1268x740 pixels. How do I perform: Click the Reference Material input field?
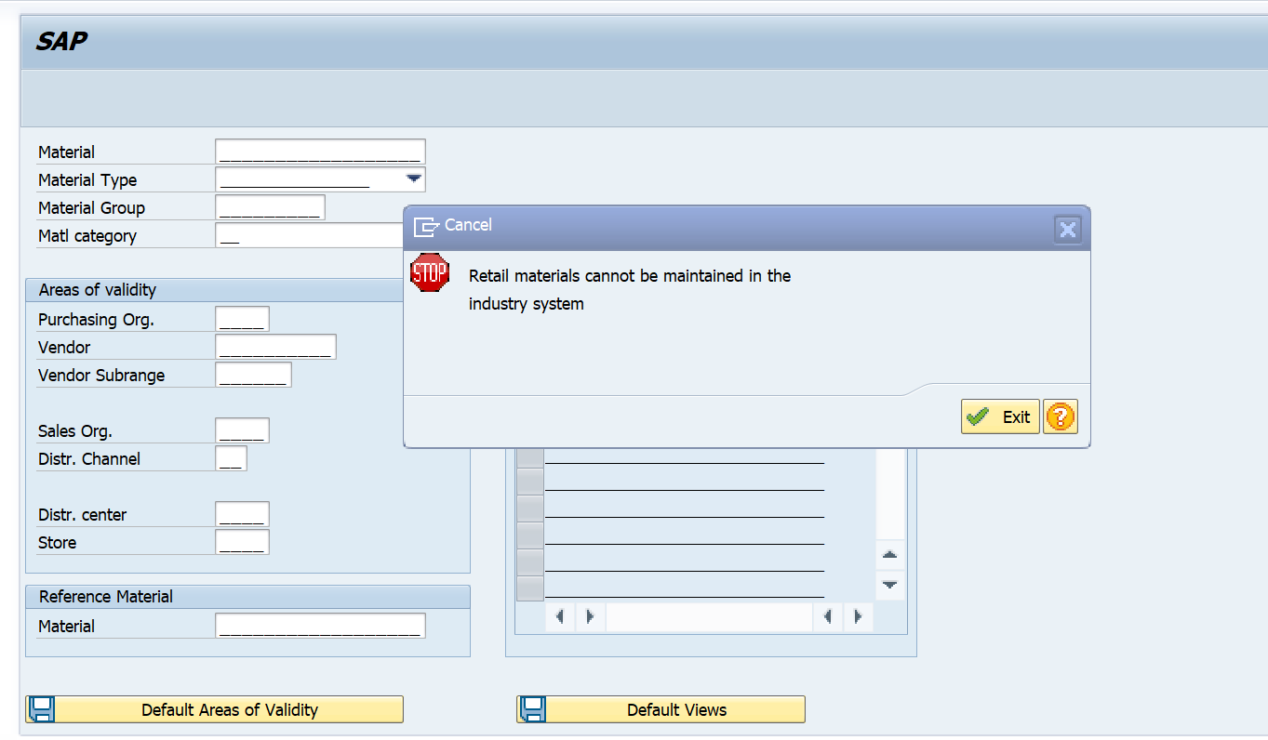click(319, 625)
